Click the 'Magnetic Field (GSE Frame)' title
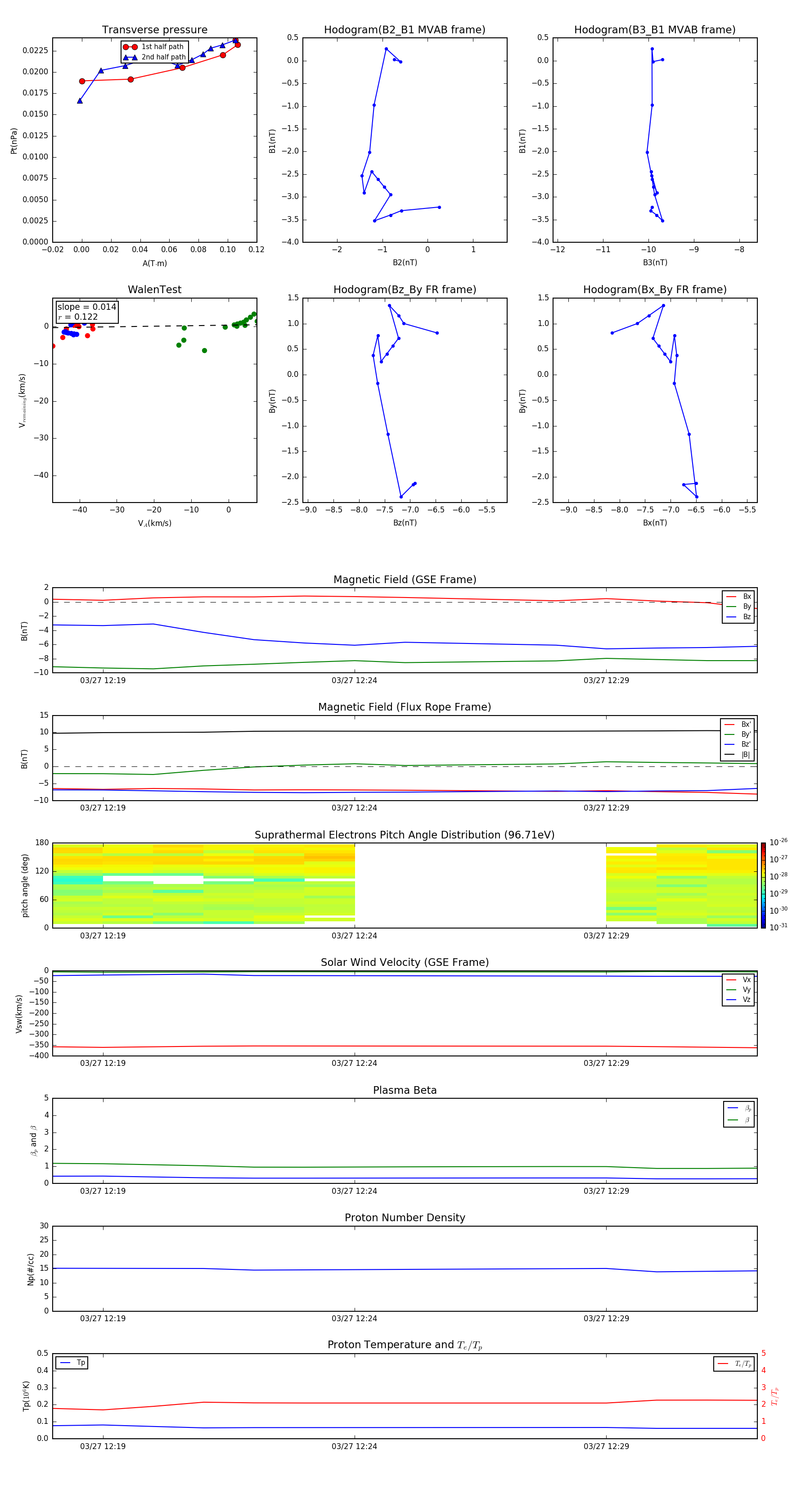Viewport: 810px width, 1486px height. point(405,580)
